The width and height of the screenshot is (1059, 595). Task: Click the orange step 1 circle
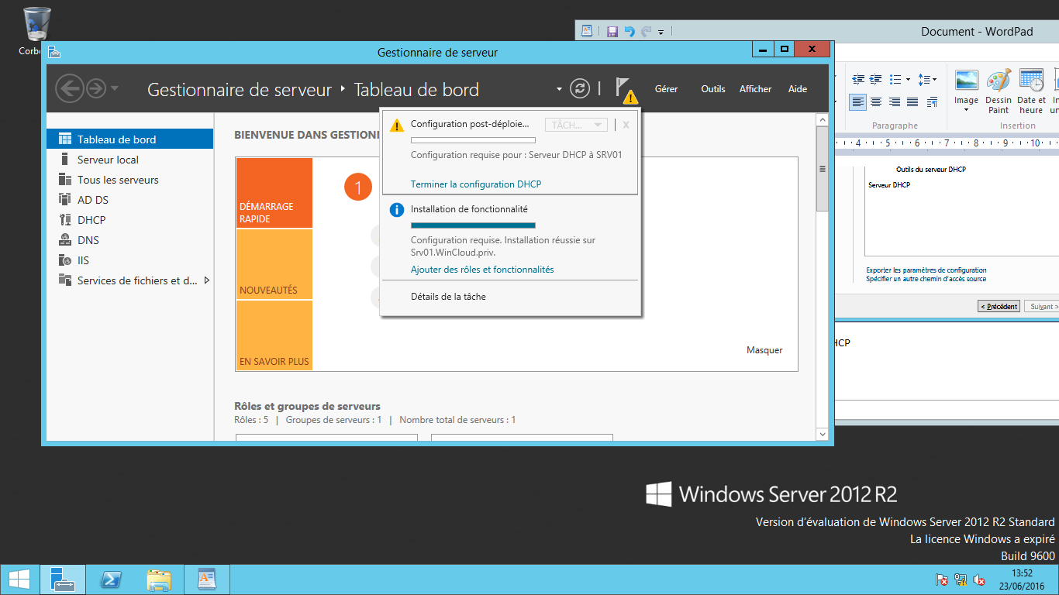click(358, 187)
